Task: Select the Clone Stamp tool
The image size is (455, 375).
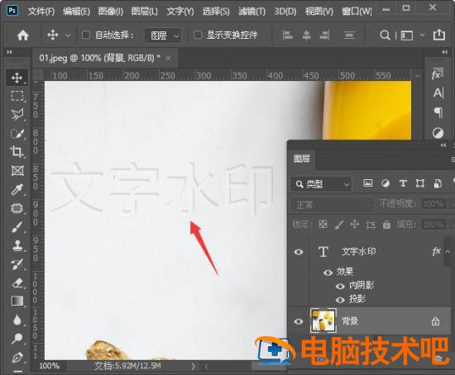Action: click(17, 245)
